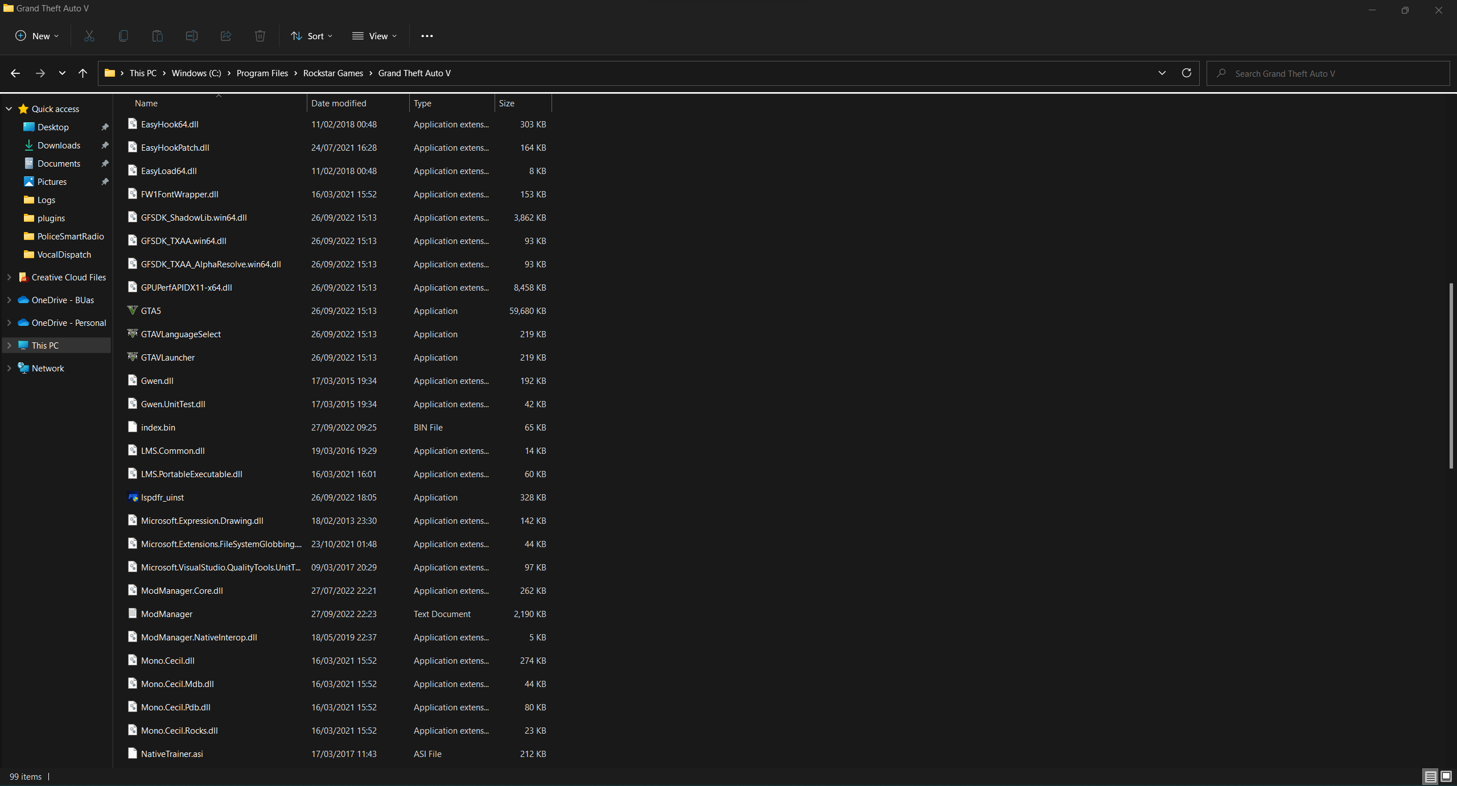Click the Paste clipboard icon

click(x=158, y=36)
